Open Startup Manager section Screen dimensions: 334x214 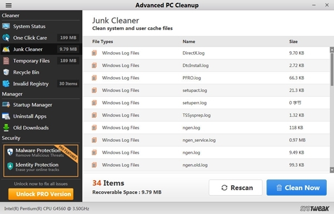pyautogui.click(x=41, y=104)
